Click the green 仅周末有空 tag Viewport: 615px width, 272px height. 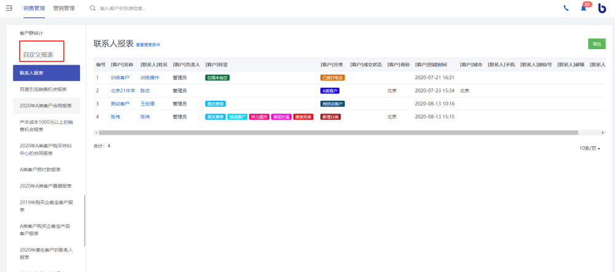click(x=217, y=78)
